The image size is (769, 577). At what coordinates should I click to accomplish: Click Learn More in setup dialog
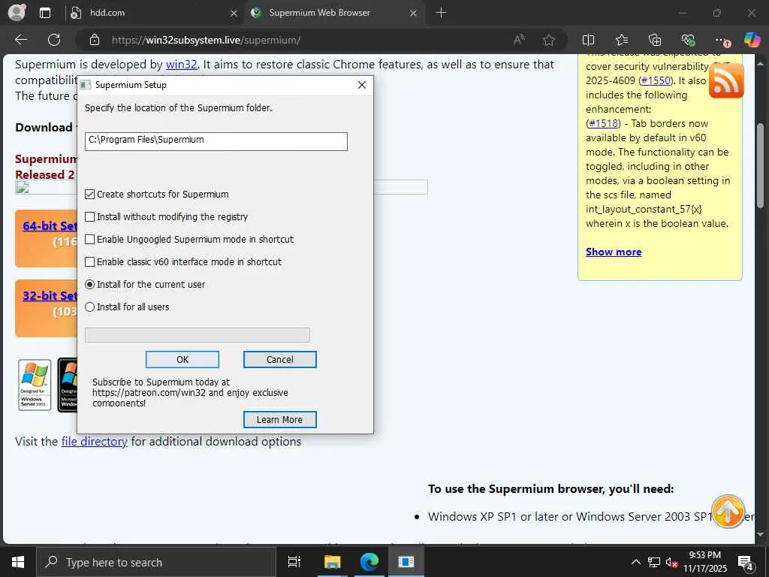pos(280,420)
